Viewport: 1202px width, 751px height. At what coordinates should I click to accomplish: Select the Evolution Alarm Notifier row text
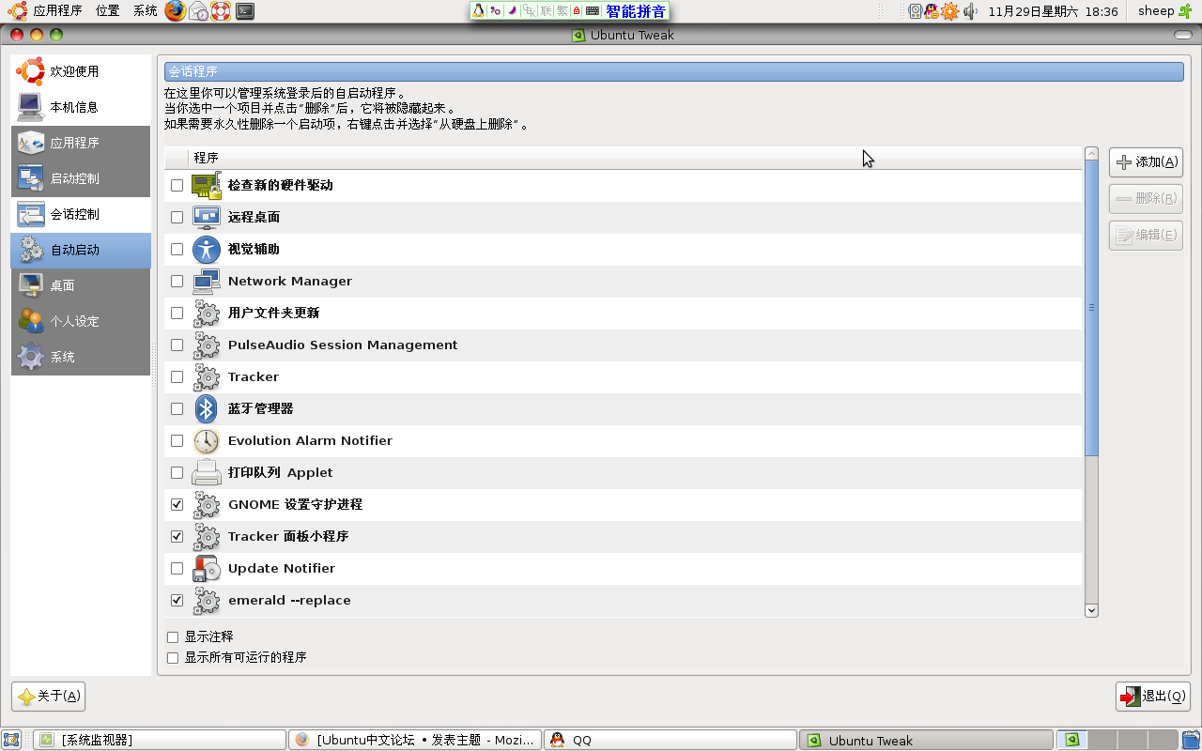pyautogui.click(x=310, y=440)
